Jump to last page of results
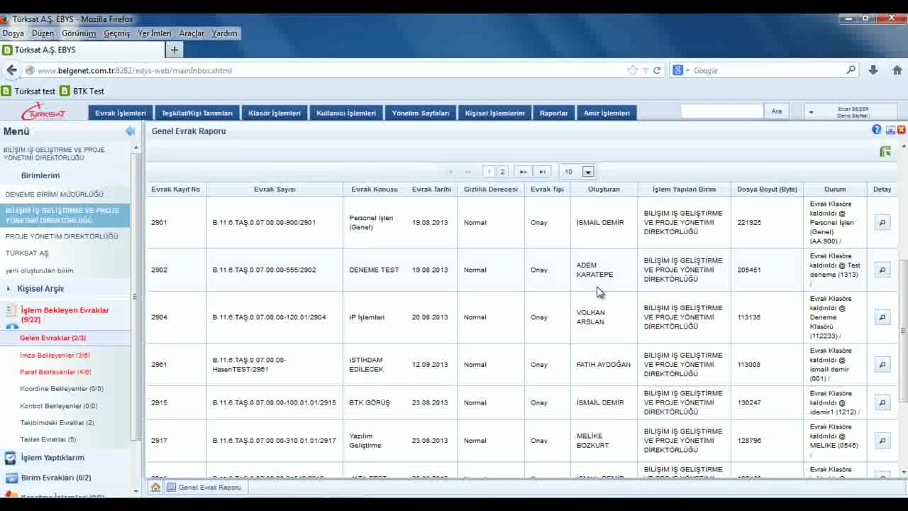 click(x=542, y=172)
